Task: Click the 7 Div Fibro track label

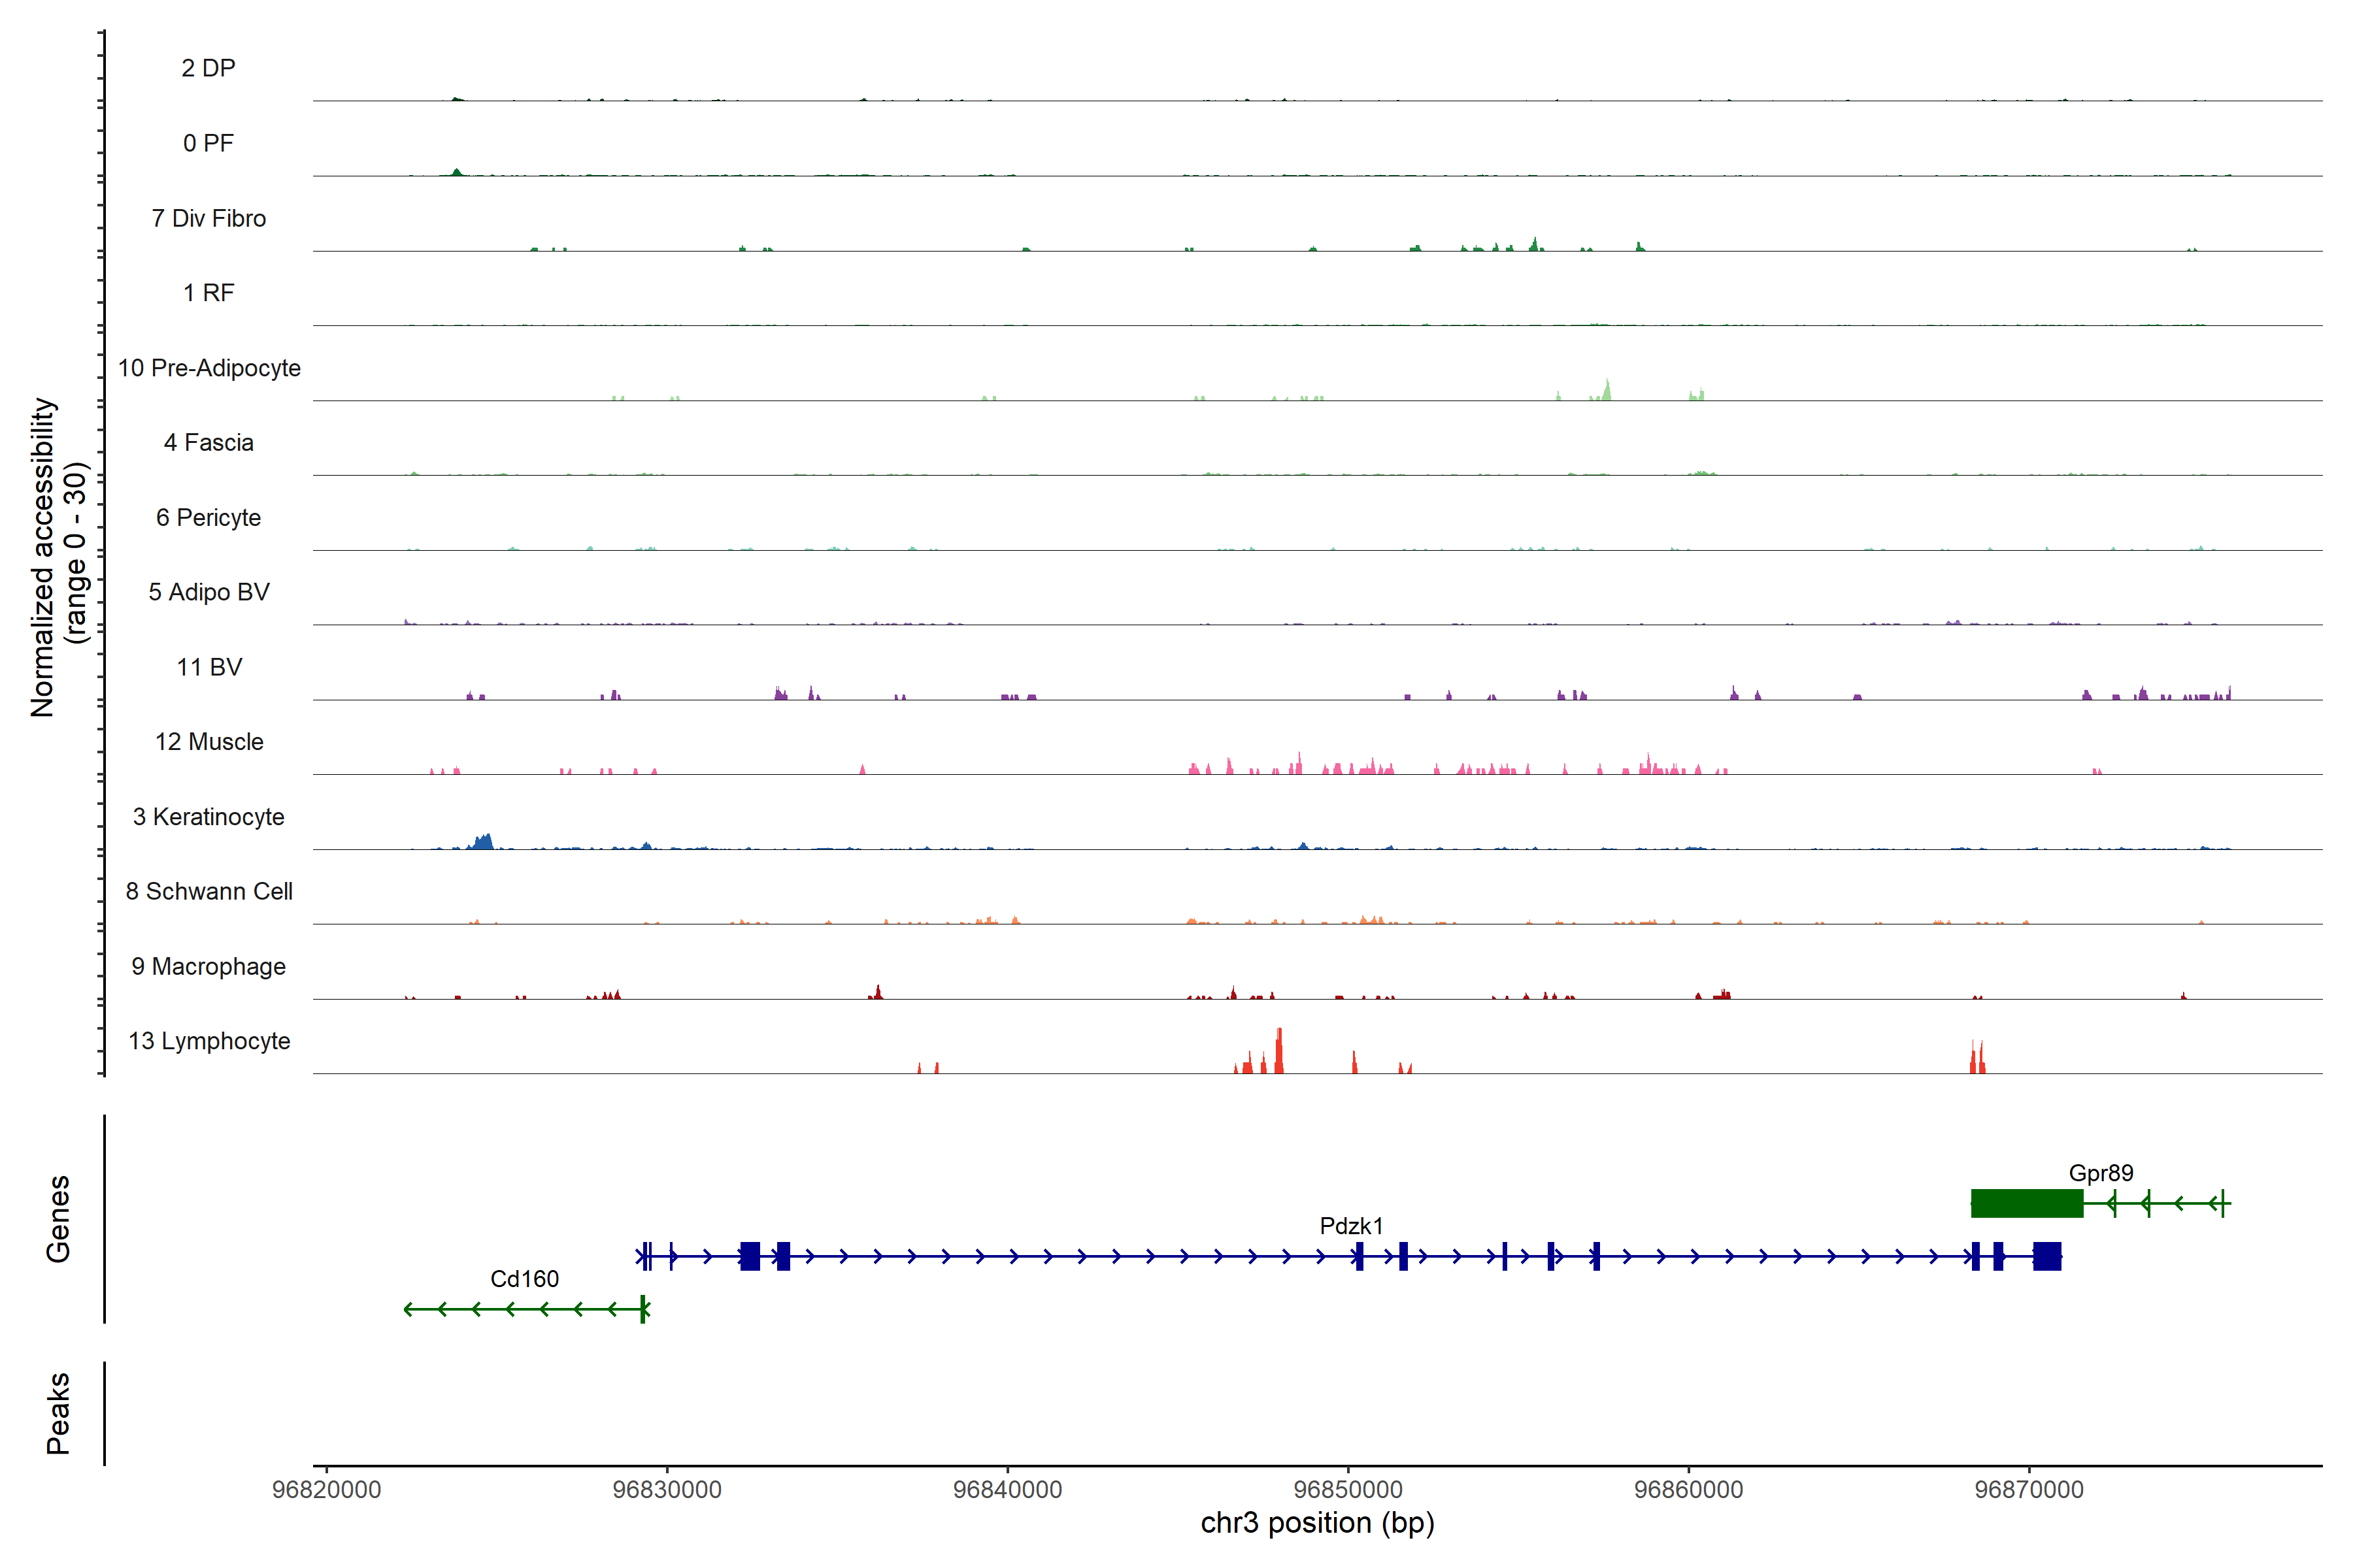Action: click(208, 218)
